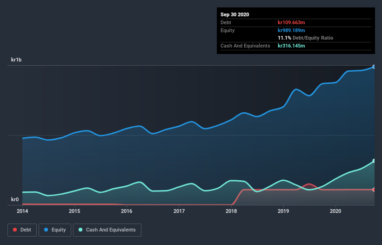This screenshot has height=245, width=382.
Task: Click the 2017 x-axis label
Action: click(179, 211)
